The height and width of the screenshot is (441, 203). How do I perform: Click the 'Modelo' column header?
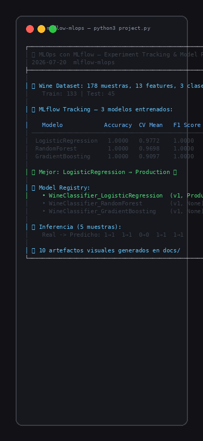(x=53, y=125)
